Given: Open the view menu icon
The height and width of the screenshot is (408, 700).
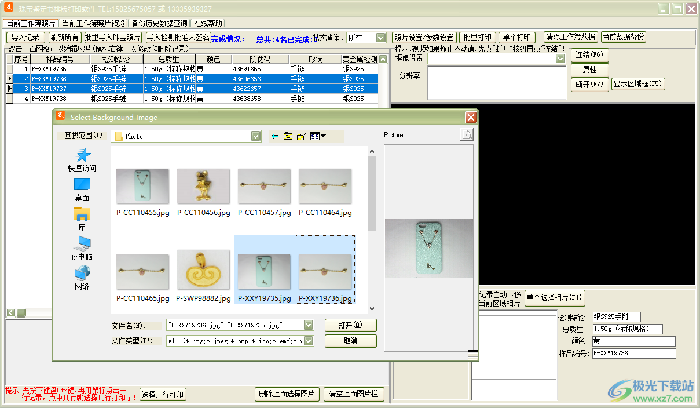Looking at the screenshot, I should 317,136.
